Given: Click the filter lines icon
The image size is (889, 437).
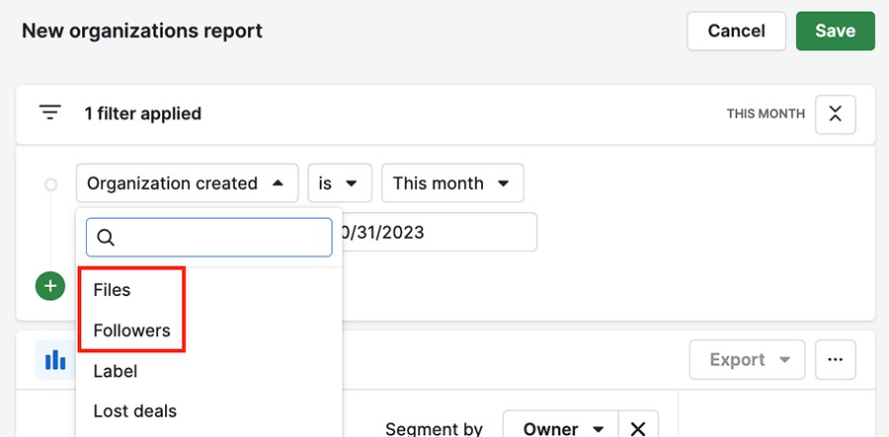Looking at the screenshot, I should click(50, 112).
